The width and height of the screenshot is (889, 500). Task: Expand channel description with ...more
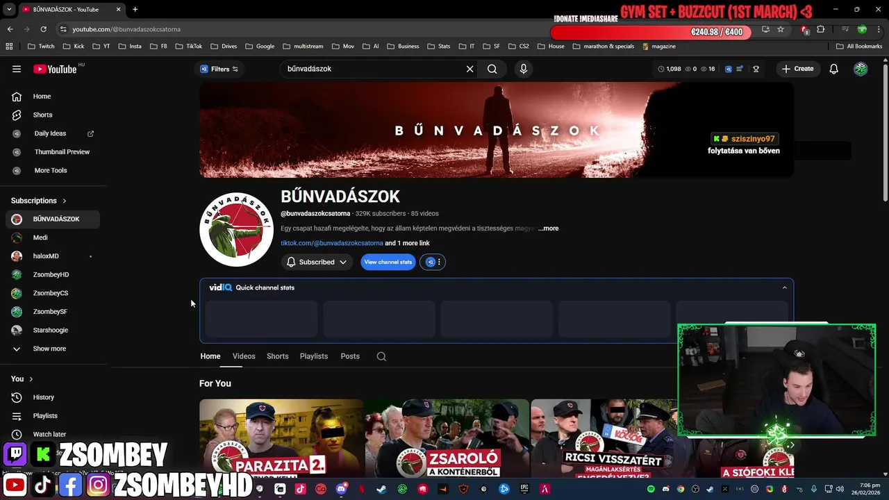tap(548, 228)
